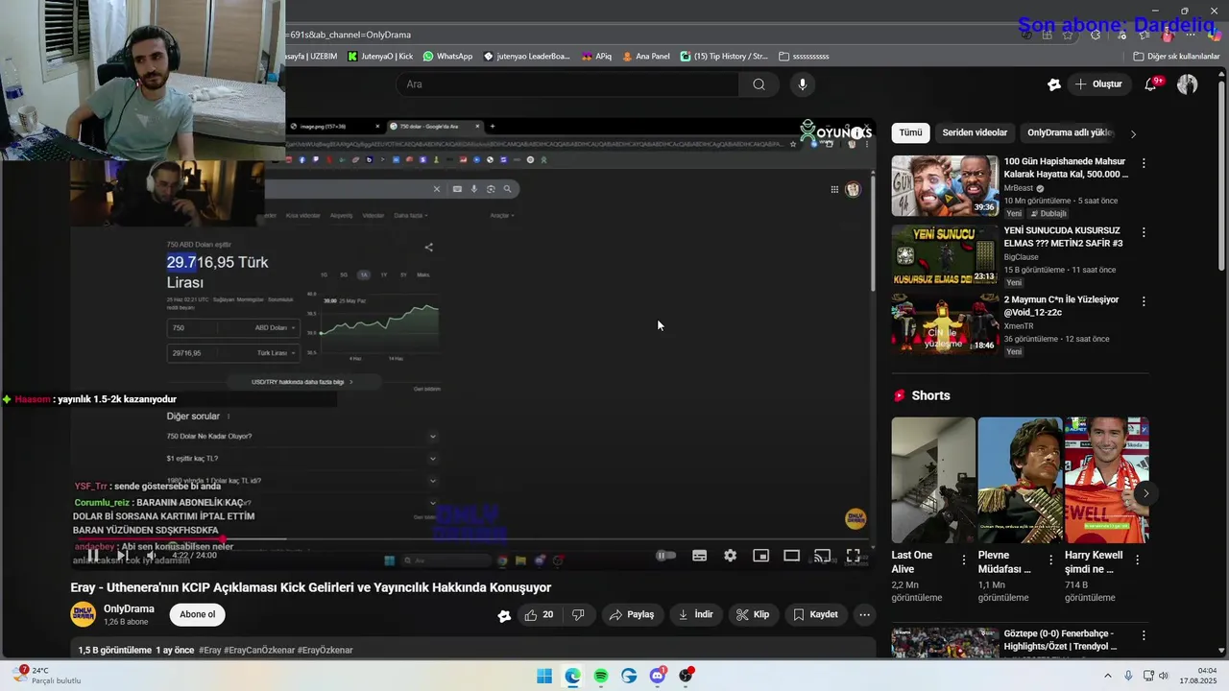Enter fullscreen mode
The height and width of the screenshot is (691, 1229).
[853, 556]
